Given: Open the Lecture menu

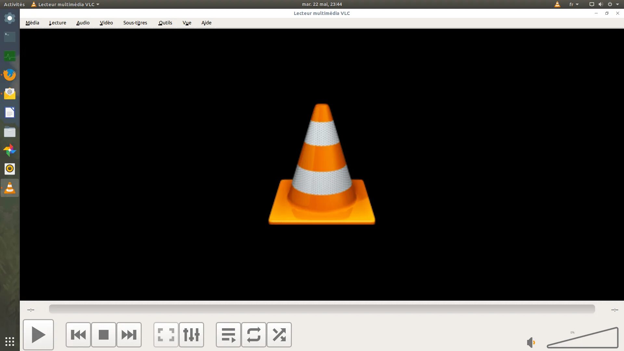Looking at the screenshot, I should (58, 23).
